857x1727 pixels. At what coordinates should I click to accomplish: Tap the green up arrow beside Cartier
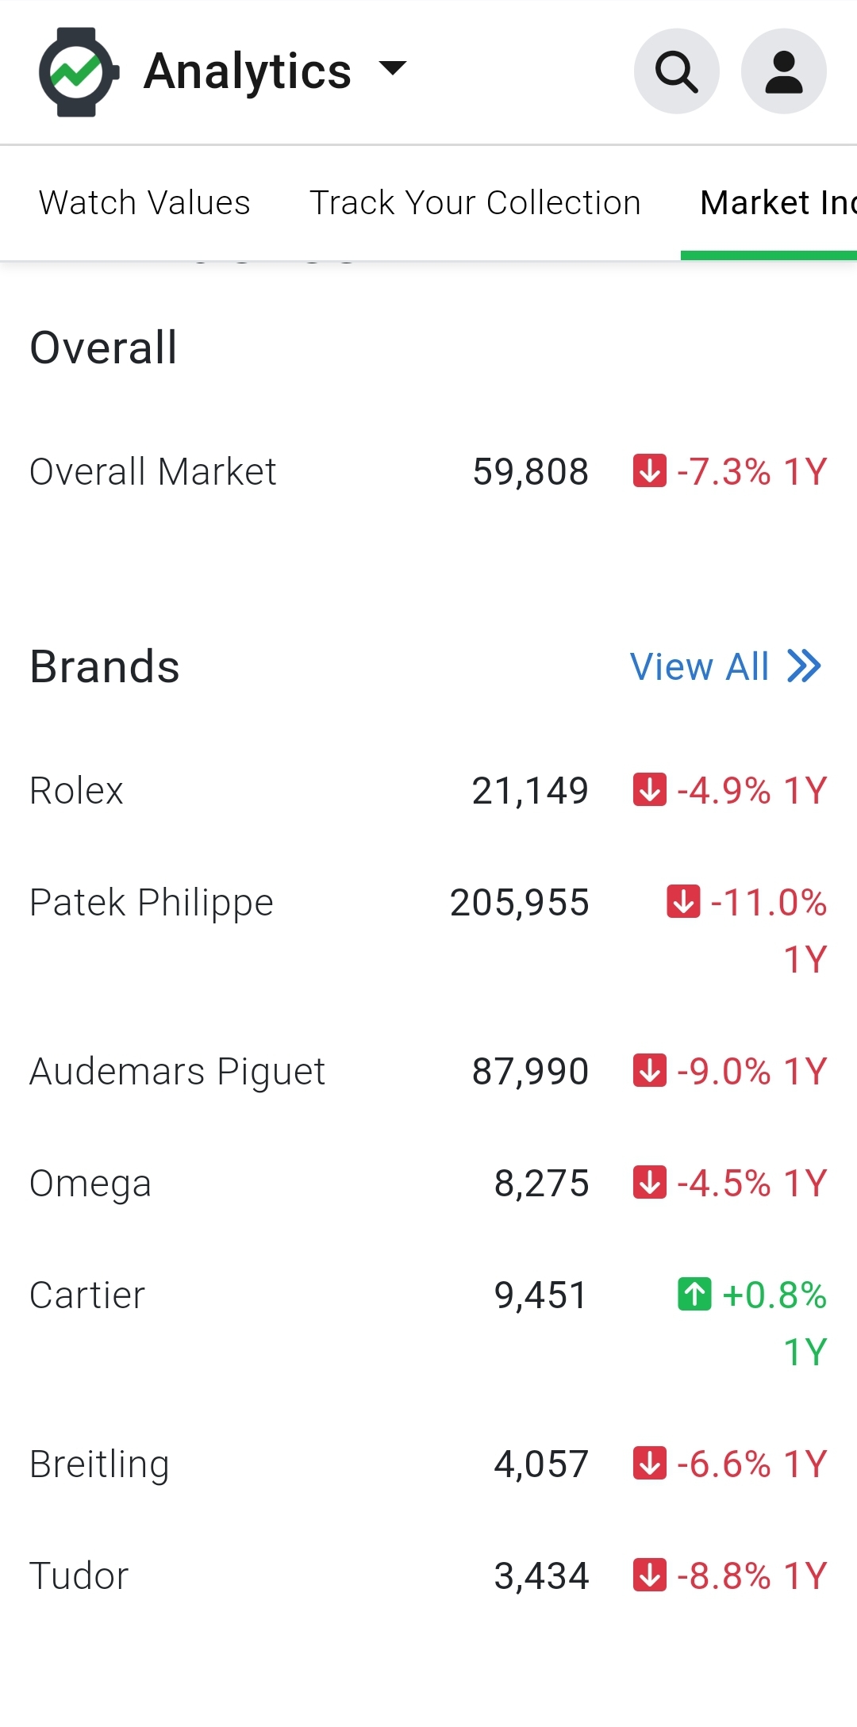[x=694, y=1294]
